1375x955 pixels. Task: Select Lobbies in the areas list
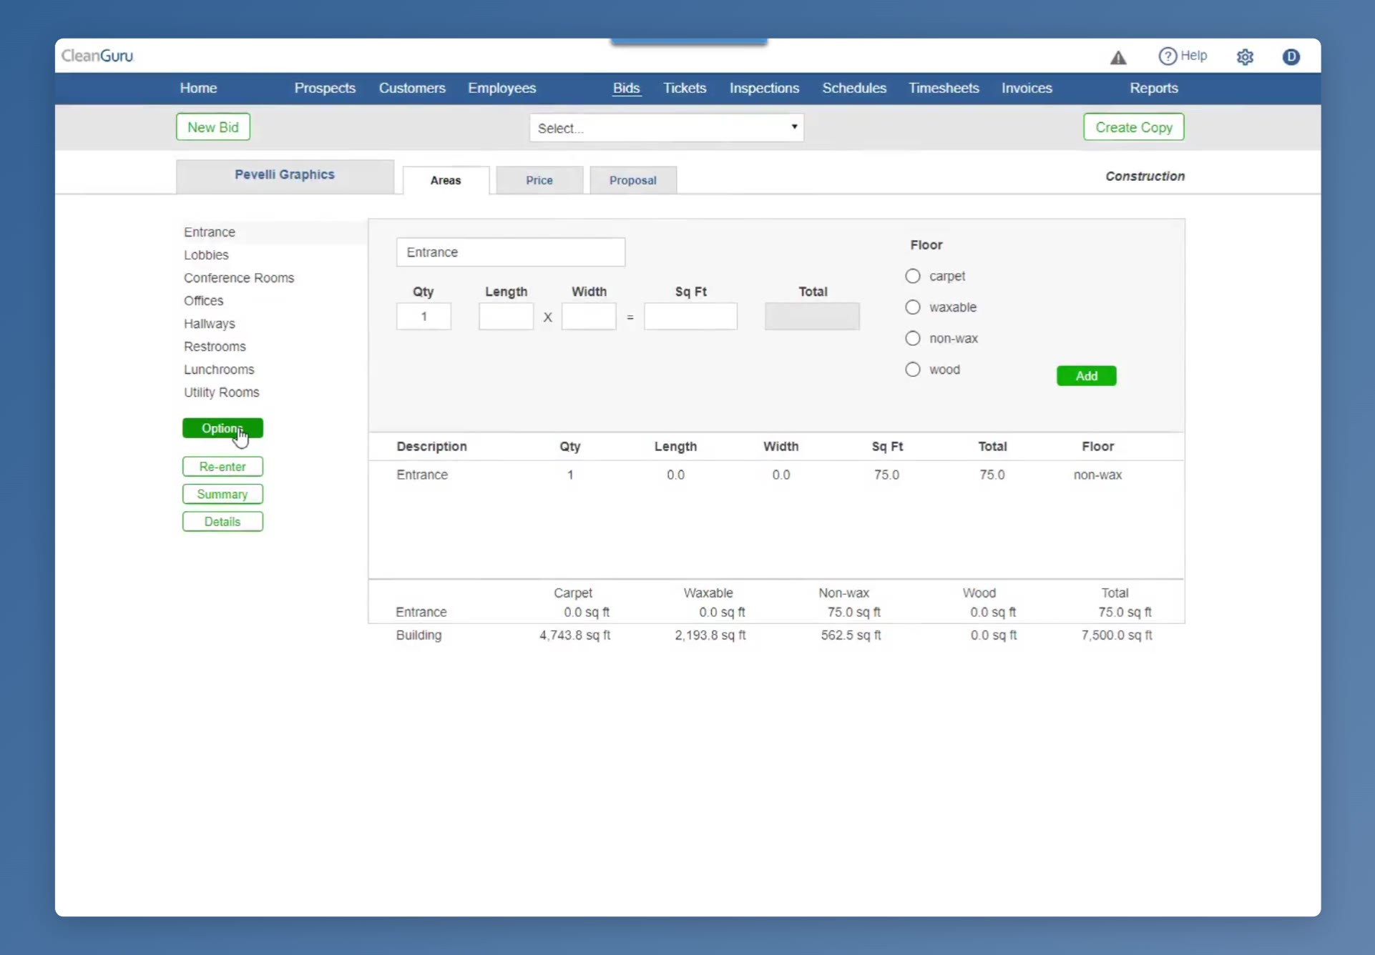[206, 255]
